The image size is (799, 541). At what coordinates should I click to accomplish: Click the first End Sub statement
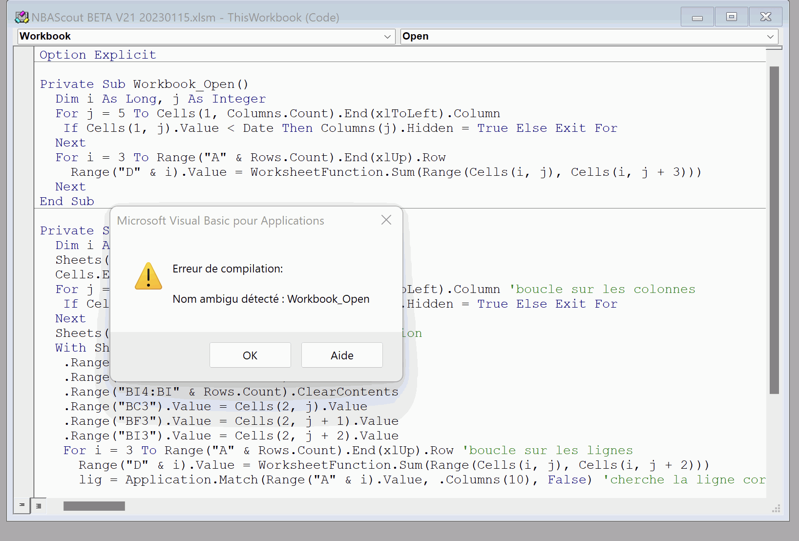click(x=67, y=201)
